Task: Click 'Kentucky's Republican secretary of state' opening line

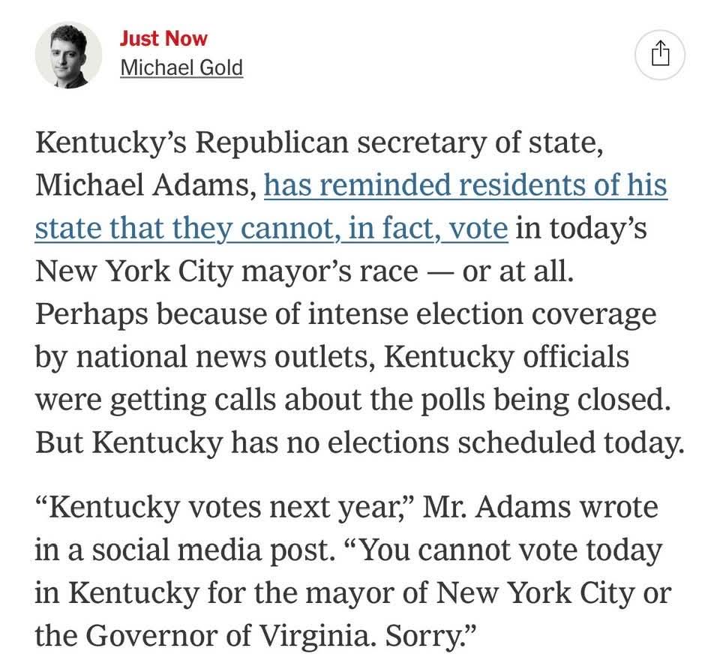Action: 319,142
